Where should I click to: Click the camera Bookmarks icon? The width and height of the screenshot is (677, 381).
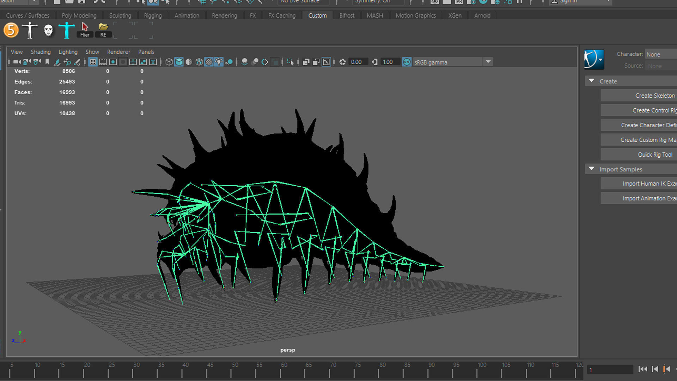pos(47,62)
